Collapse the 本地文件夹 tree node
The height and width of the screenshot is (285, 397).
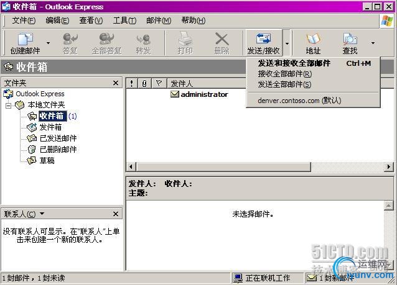pos(8,105)
